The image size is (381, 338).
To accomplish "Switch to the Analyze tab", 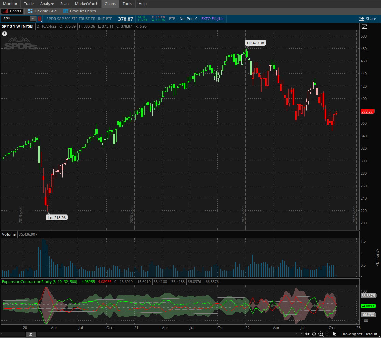I will (x=47, y=4).
